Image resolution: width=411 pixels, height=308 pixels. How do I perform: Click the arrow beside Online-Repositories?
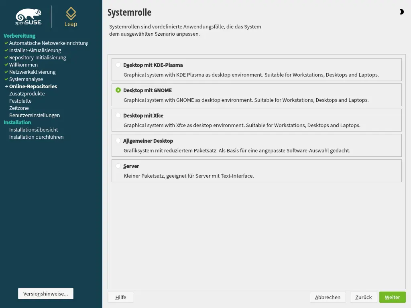6,86
